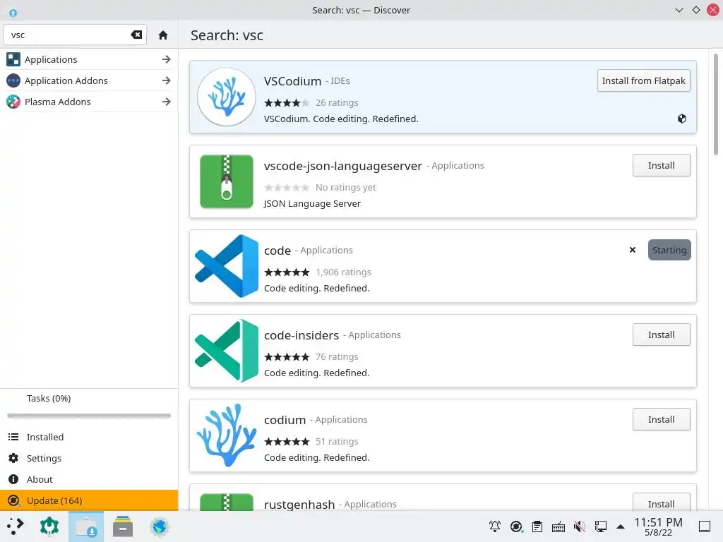723x542 pixels.
Task: Expand the Application Addons arrow
Action: tap(167, 80)
